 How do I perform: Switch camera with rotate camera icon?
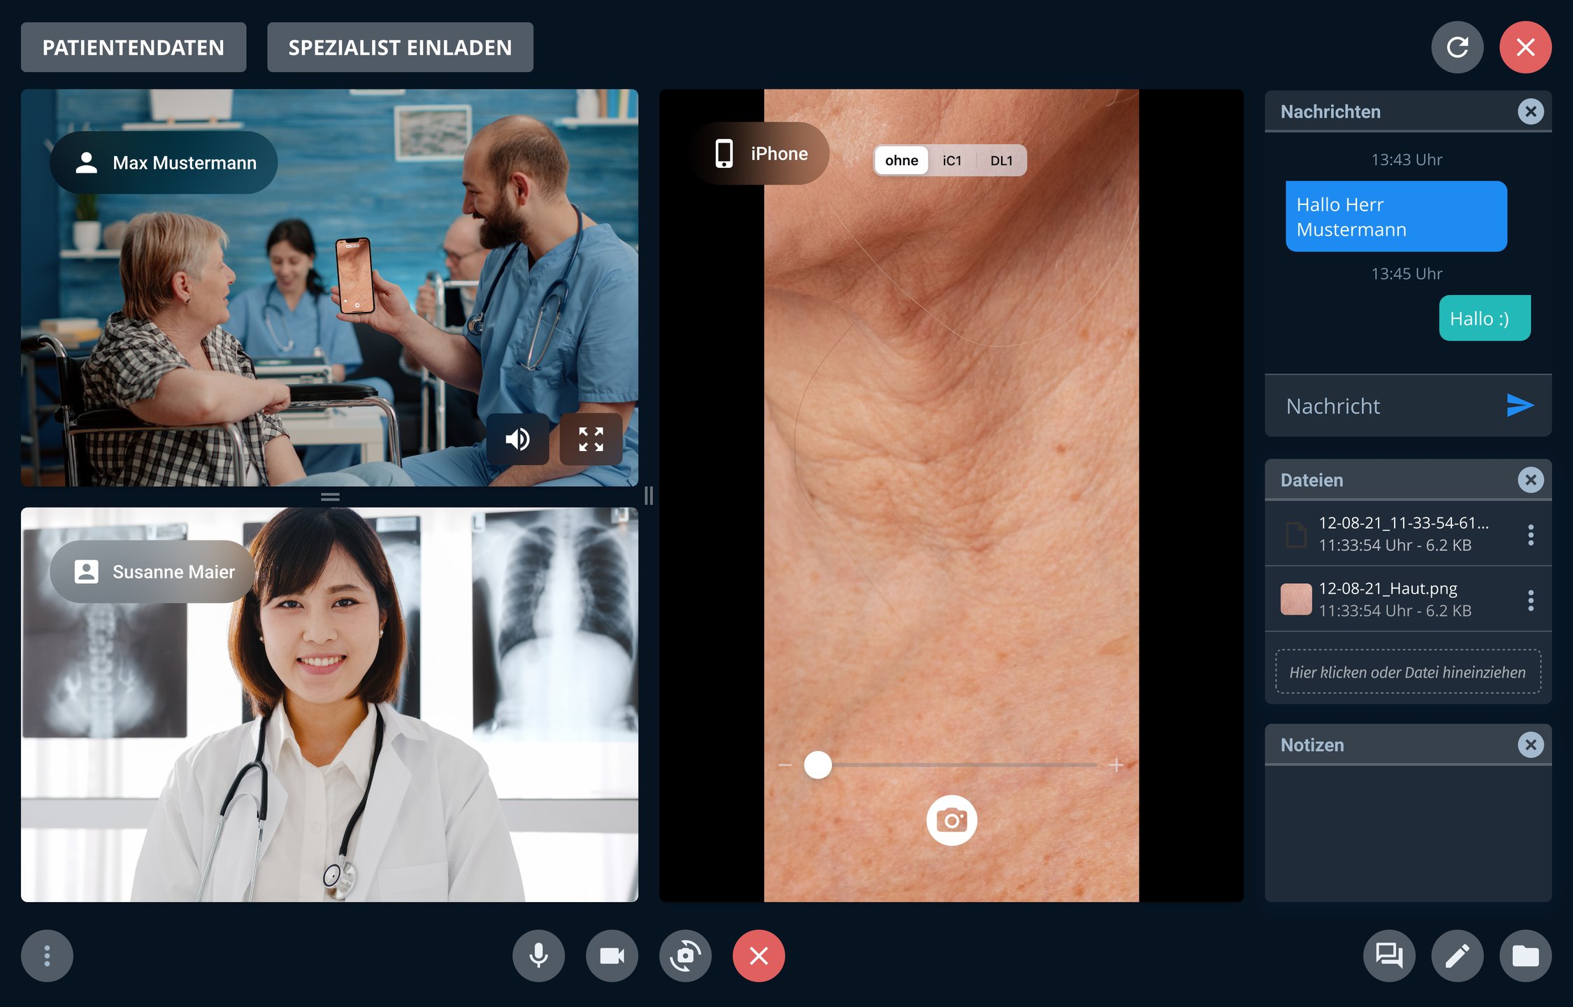pyautogui.click(x=685, y=955)
